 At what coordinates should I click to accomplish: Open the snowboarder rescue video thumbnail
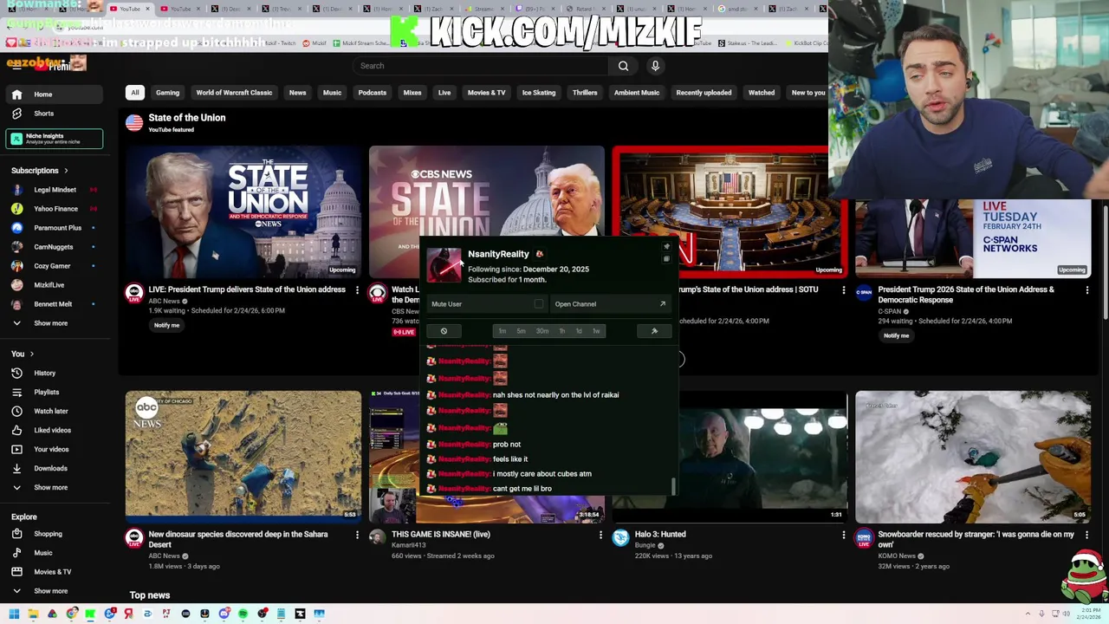tap(973, 457)
